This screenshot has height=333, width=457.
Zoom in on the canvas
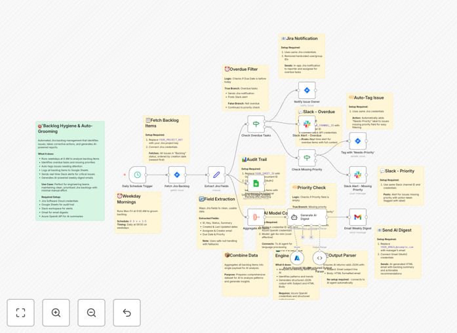[x=56, y=313]
